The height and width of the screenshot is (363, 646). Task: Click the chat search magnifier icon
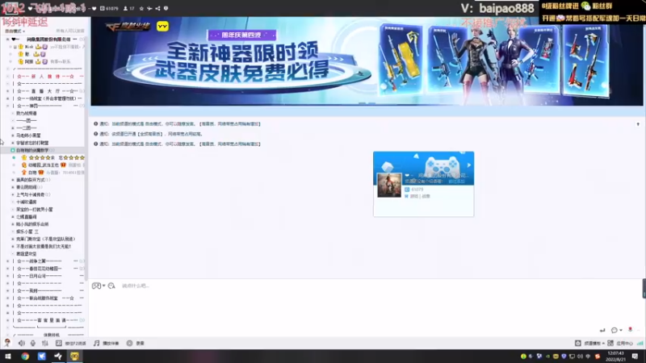(x=111, y=286)
